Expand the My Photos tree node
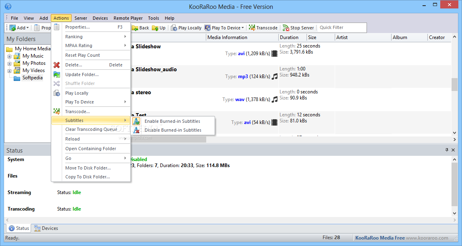 (x=9, y=64)
